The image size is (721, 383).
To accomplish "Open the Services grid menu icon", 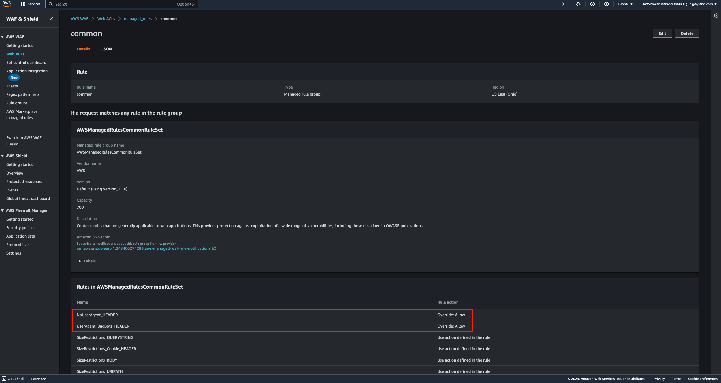I will tap(23, 4).
